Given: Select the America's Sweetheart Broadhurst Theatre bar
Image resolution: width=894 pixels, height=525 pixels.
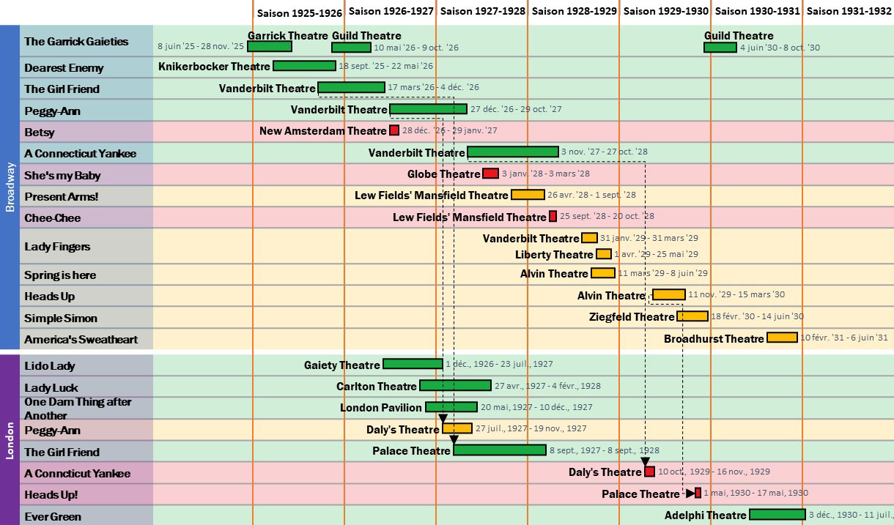Looking at the screenshot, I should (x=782, y=338).
